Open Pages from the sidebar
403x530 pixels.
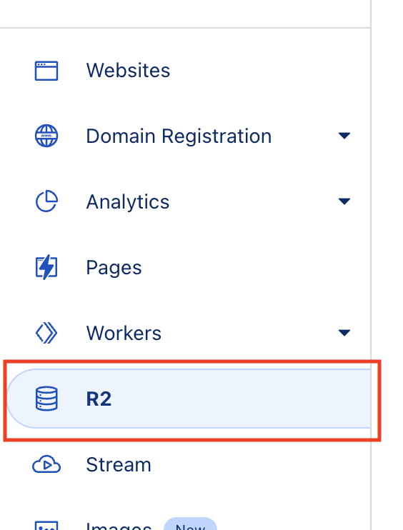(114, 268)
